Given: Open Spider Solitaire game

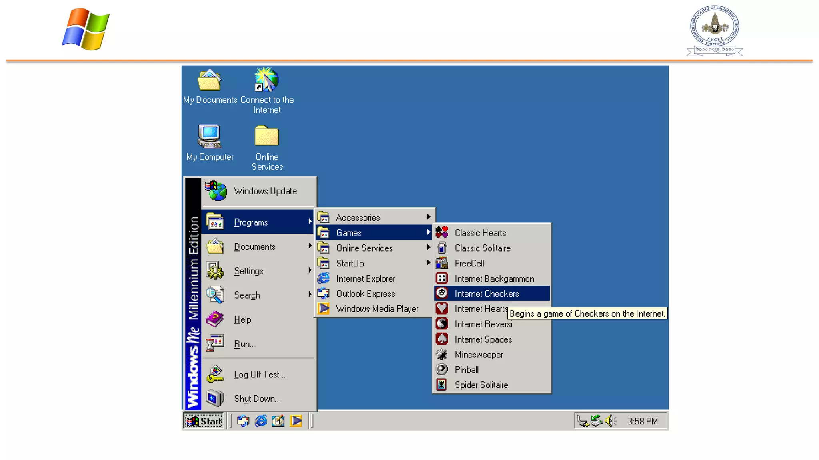Looking at the screenshot, I should click(481, 385).
